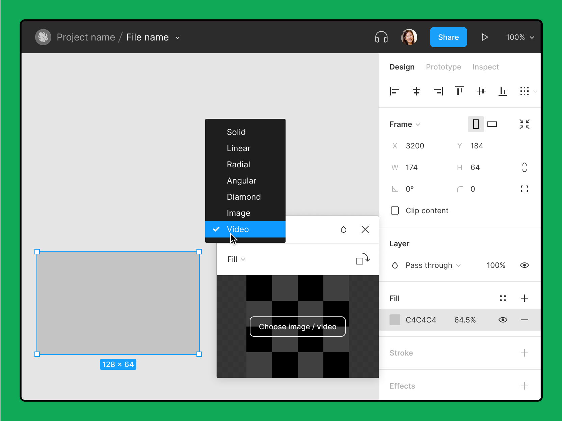Screen dimensions: 562x421
Task: Add a new stroke with plus
Action: [x=524, y=353]
